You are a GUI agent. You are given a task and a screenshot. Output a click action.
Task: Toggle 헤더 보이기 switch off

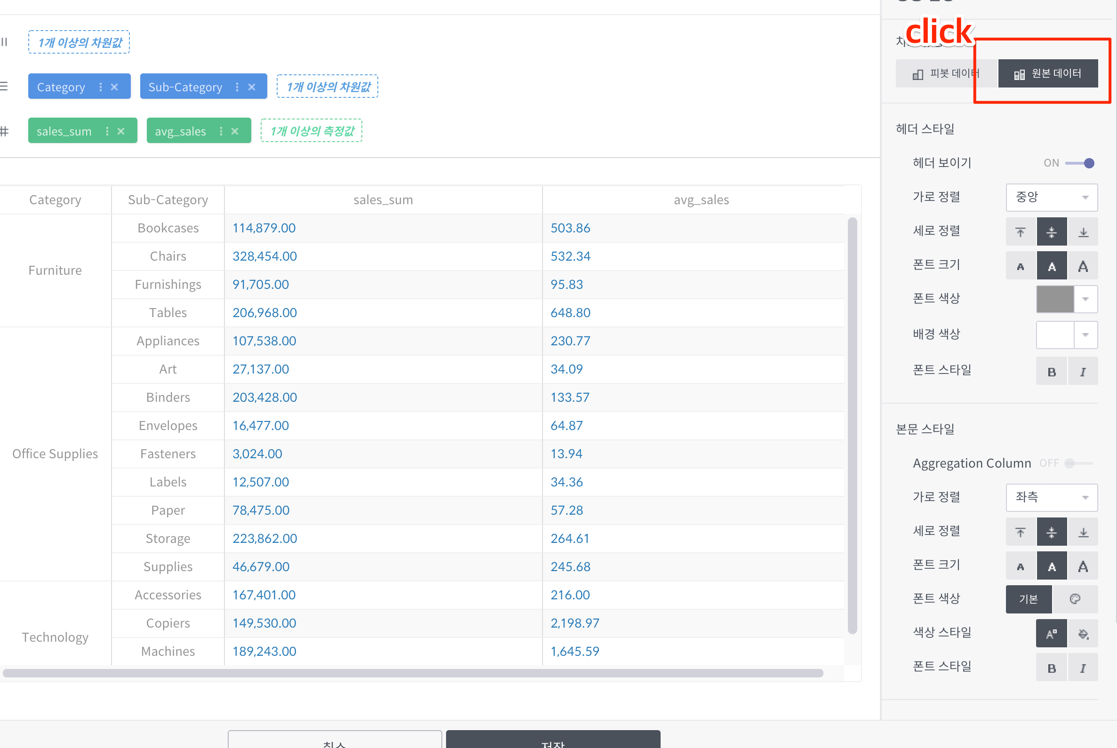point(1080,163)
